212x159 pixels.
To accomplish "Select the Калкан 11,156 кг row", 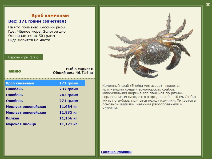I will coord(45,118).
